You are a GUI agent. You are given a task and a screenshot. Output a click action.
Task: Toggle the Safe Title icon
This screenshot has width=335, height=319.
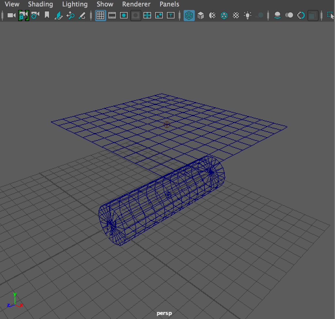point(171,15)
